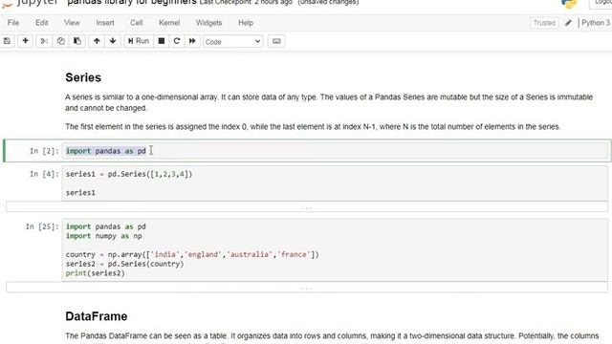Open the Widgets menu

click(x=208, y=23)
